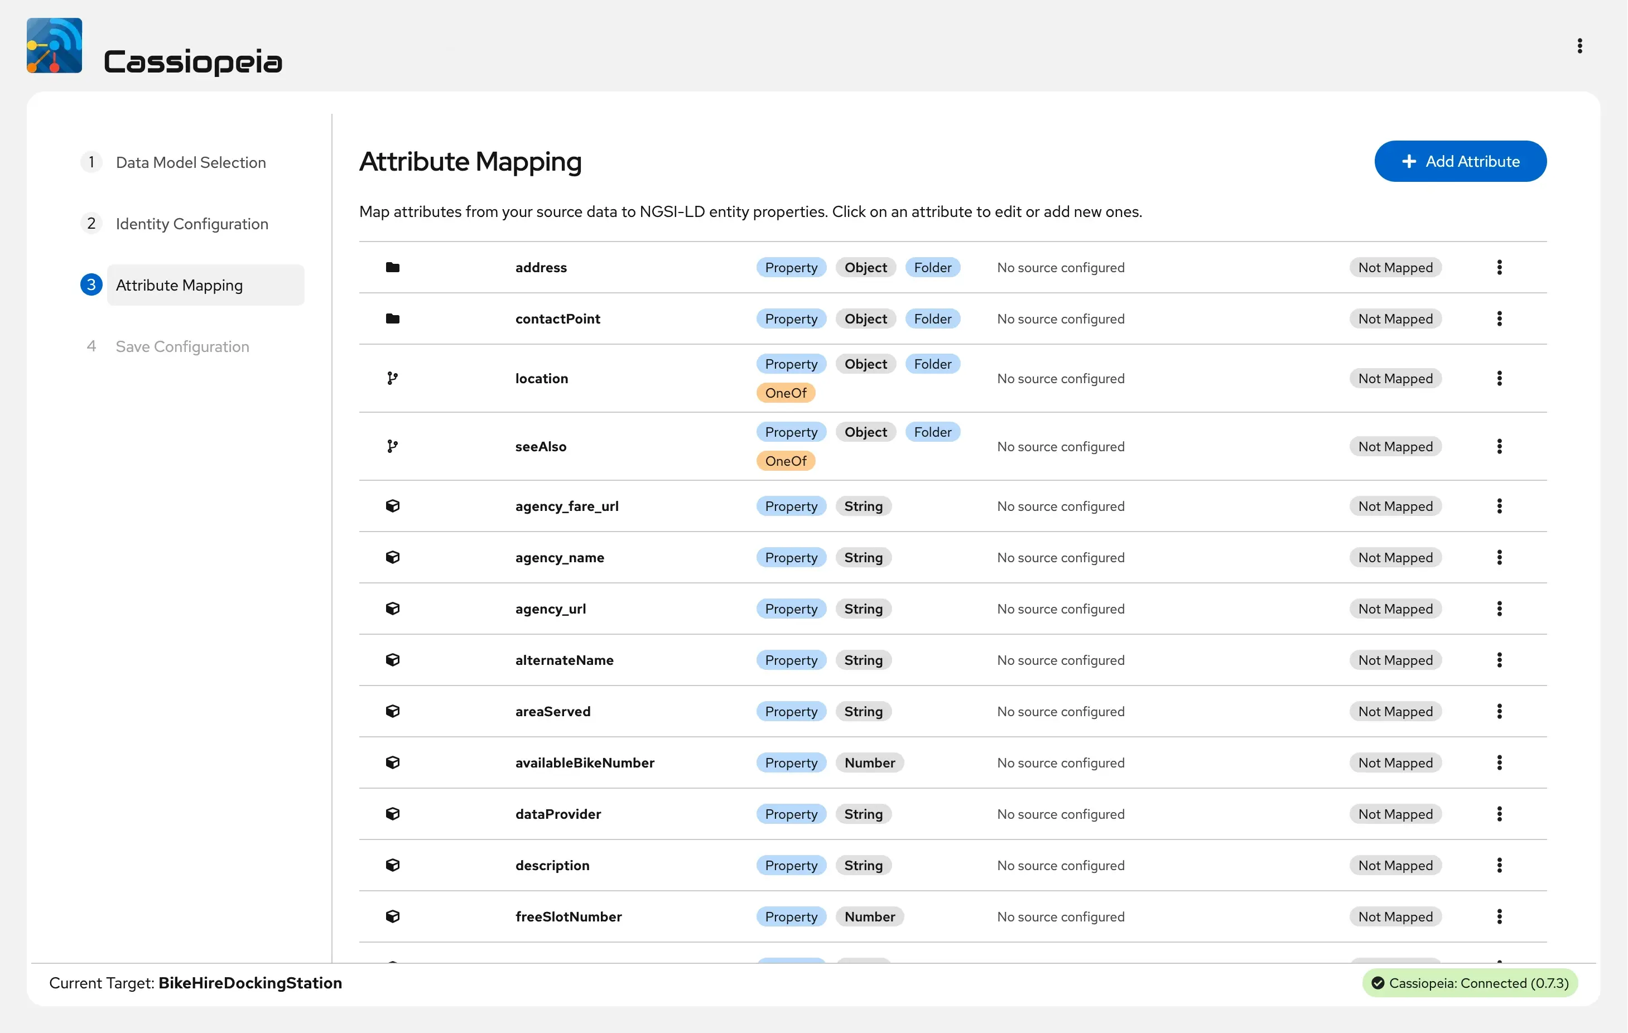Select the Save Configuration step
The width and height of the screenshot is (1628, 1033).
[x=182, y=346]
